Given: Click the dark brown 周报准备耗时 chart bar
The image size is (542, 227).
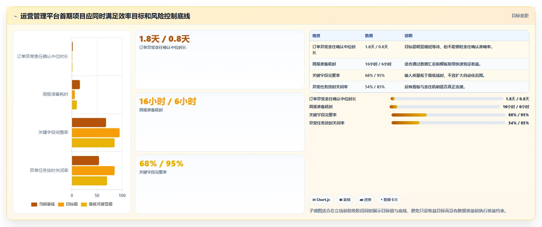Looking at the screenshot, I should pyautogui.click(x=76, y=85).
